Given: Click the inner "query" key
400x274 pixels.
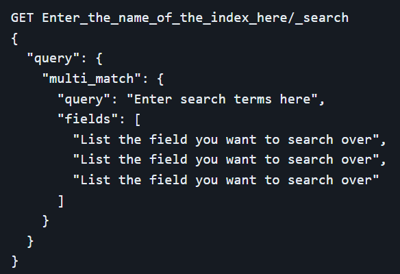Looking at the screenshot, I should (x=84, y=99).
